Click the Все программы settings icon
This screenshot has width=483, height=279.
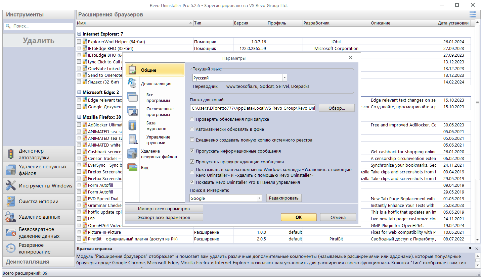click(132, 97)
